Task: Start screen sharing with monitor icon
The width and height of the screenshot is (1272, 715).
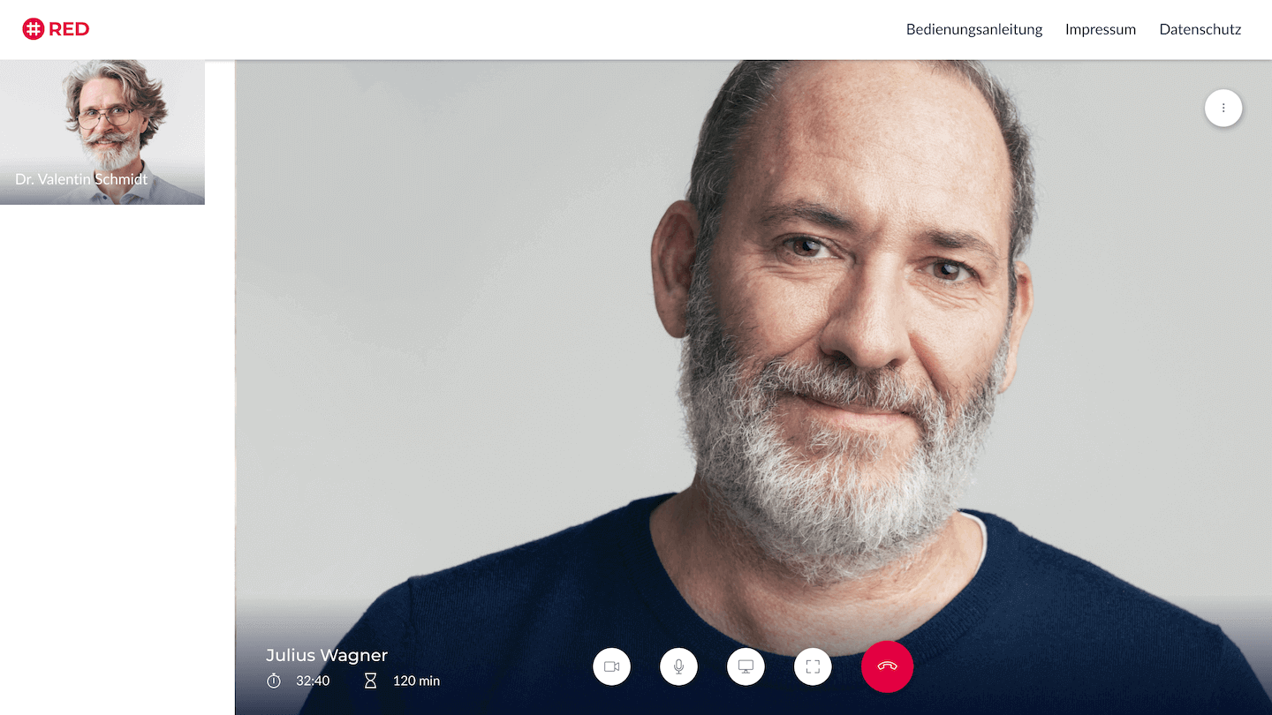Action: 746,666
